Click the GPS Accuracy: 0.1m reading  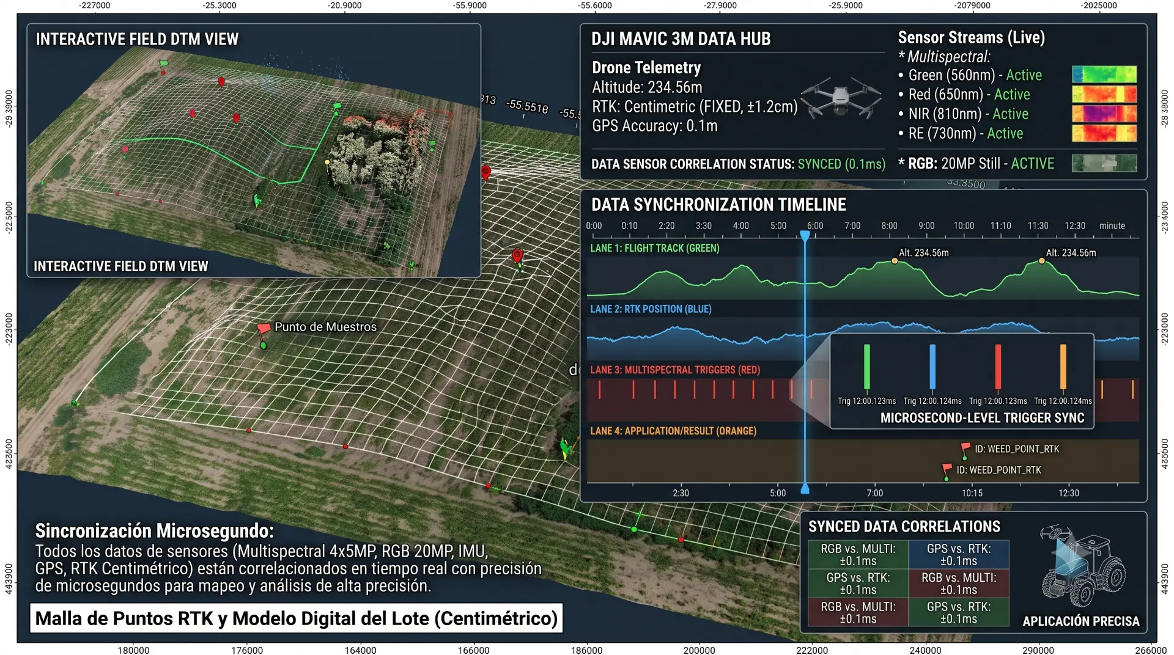[x=655, y=126]
